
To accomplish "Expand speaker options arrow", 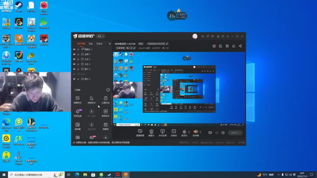I will click(x=201, y=132).
